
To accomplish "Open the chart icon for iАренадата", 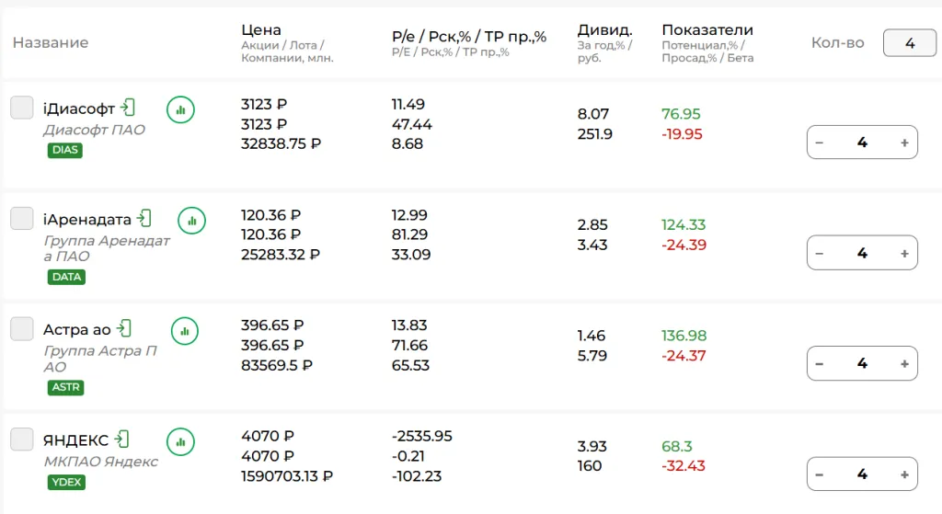I will (x=191, y=221).
